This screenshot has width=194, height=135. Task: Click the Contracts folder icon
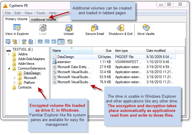click(14, 87)
